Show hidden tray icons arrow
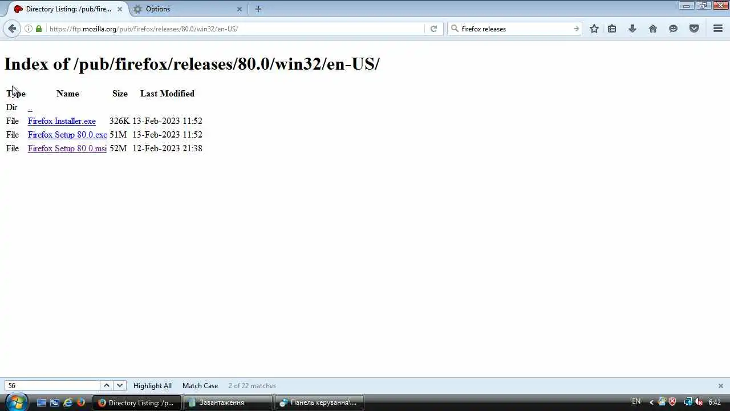Viewport: 730px width, 411px height. click(651, 402)
